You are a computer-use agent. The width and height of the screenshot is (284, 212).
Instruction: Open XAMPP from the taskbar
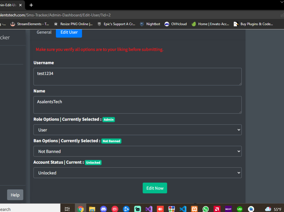[194, 209]
